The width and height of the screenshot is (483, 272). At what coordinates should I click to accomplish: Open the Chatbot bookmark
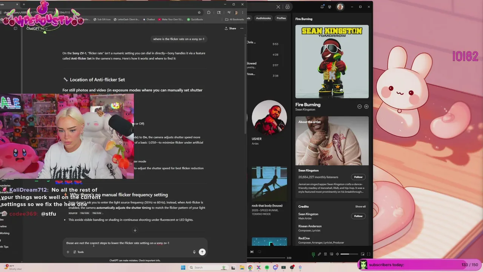(149, 19)
